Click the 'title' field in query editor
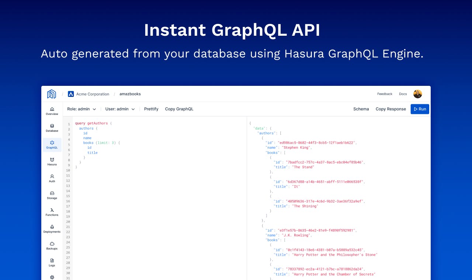Screen dimensions: 472x280 tap(93, 153)
